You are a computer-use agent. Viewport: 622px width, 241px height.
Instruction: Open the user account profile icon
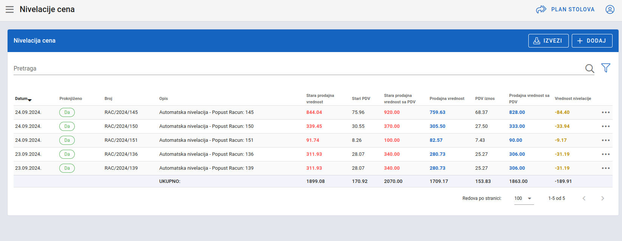tap(610, 9)
